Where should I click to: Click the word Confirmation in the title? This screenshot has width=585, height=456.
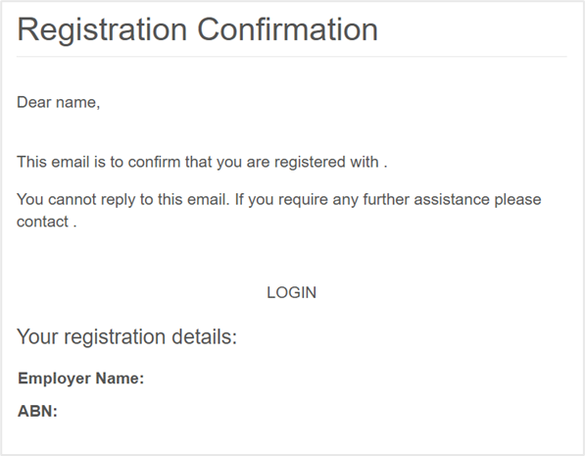click(287, 29)
